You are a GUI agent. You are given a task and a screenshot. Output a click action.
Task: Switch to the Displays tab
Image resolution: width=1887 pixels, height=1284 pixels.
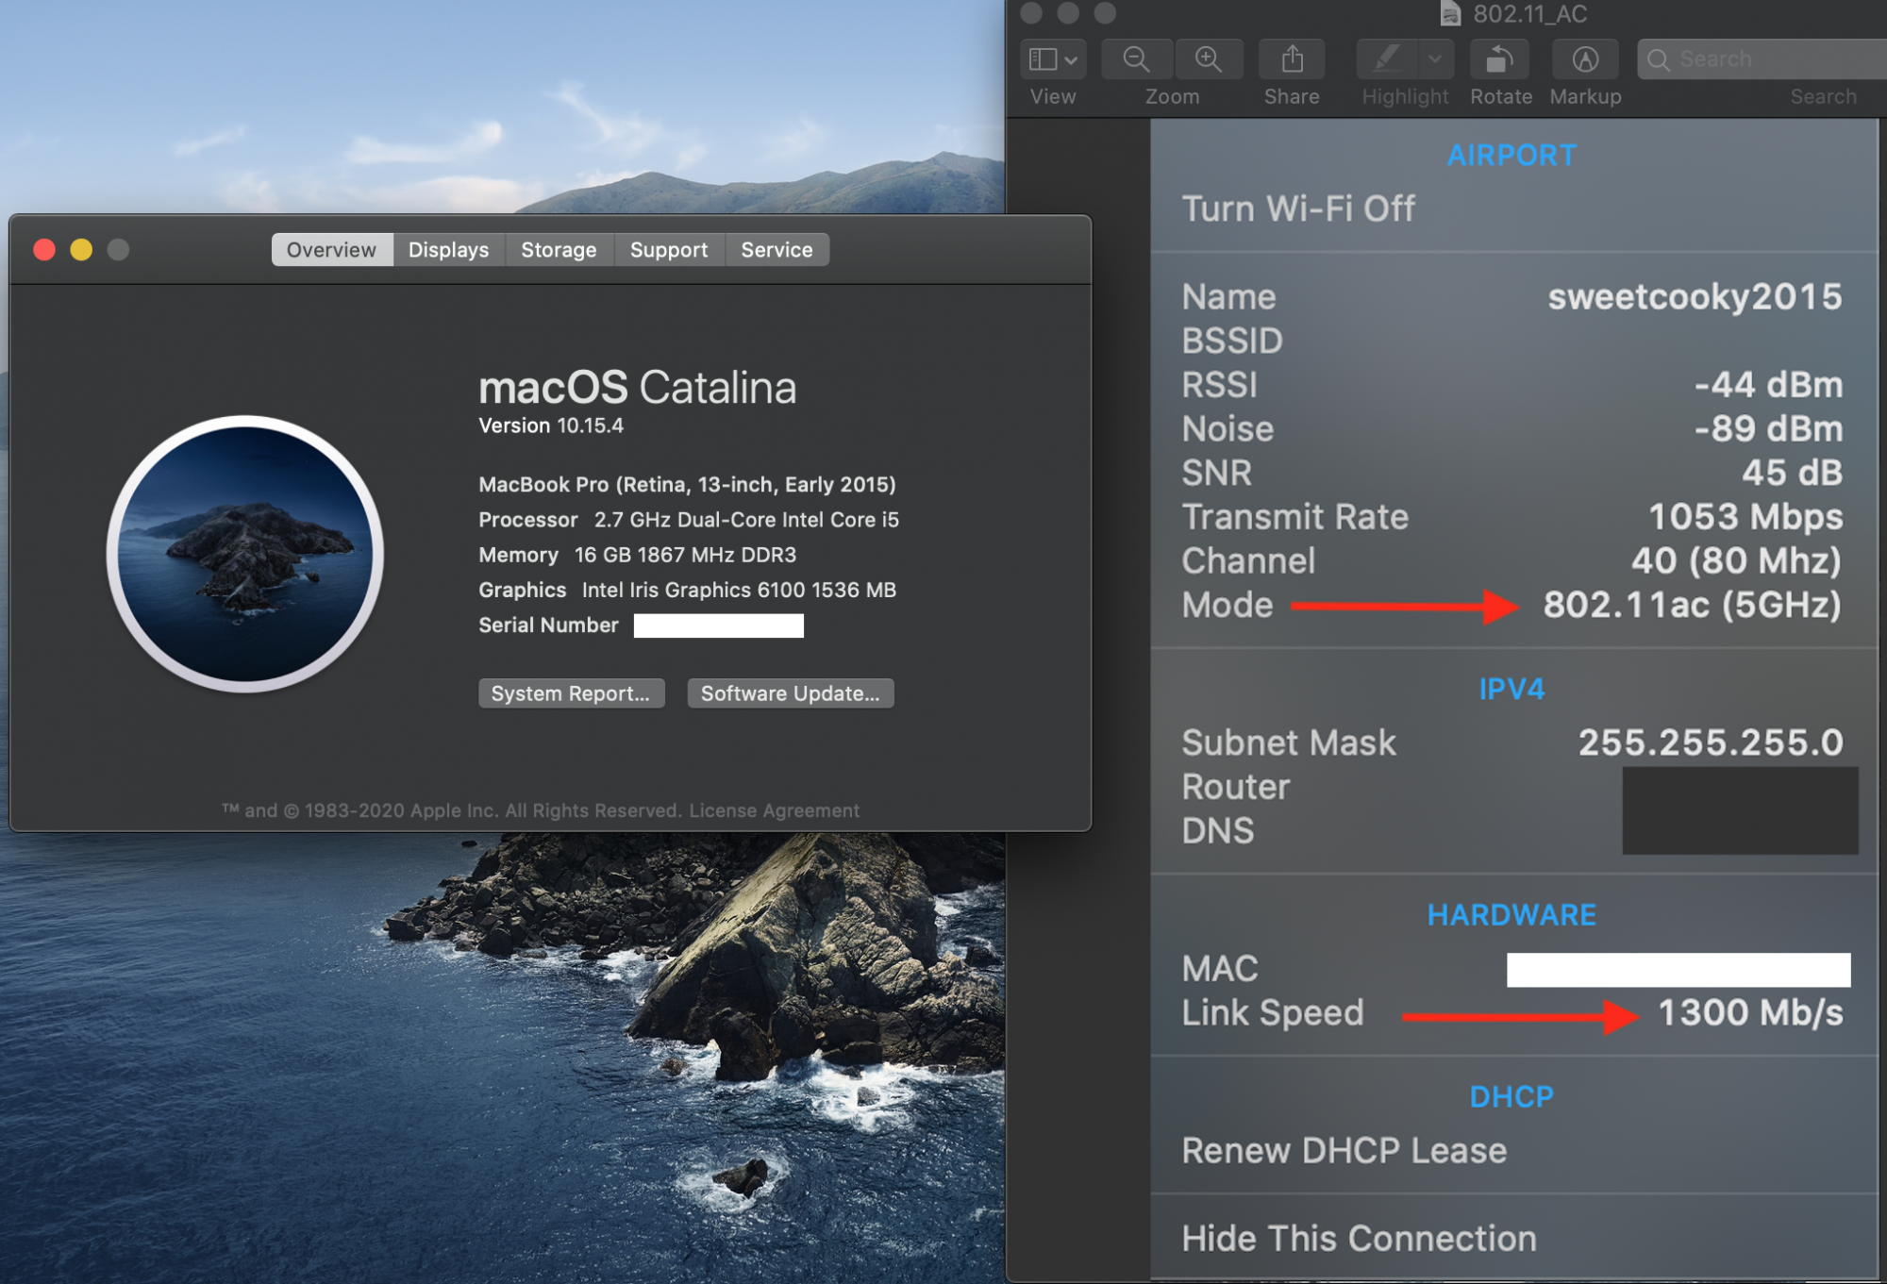(448, 250)
